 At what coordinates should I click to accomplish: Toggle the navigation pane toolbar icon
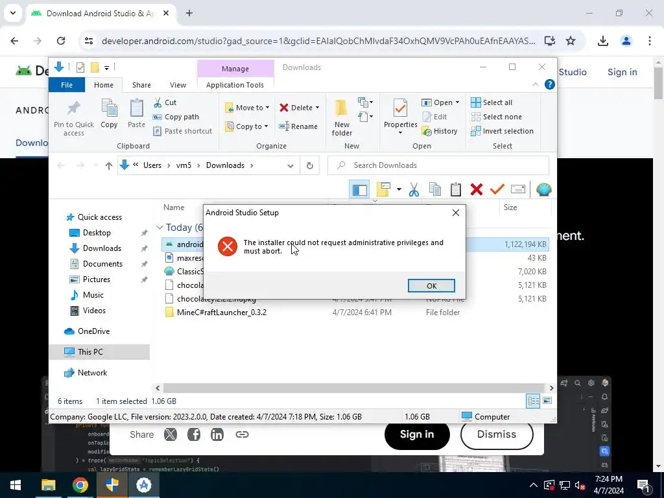[x=359, y=190]
